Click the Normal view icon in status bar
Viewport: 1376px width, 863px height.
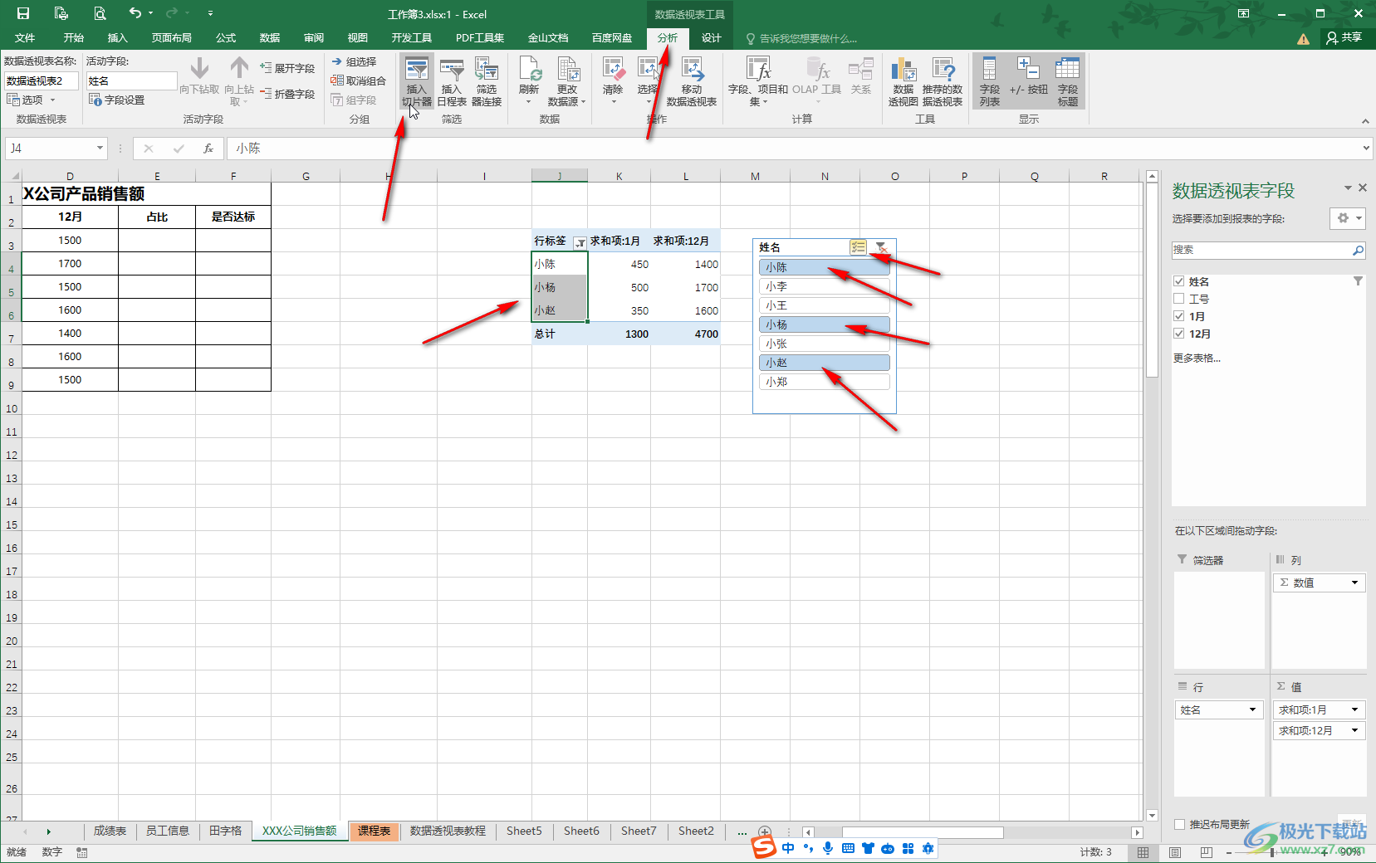coord(1143,852)
